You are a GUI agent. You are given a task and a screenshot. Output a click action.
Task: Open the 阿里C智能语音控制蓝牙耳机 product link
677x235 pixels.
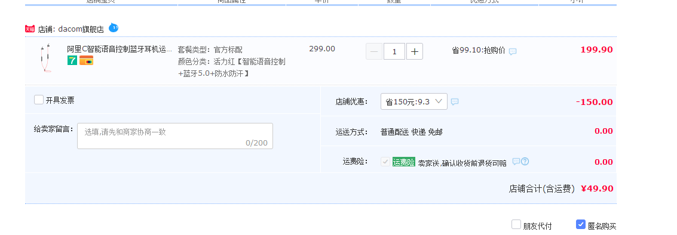(x=120, y=49)
